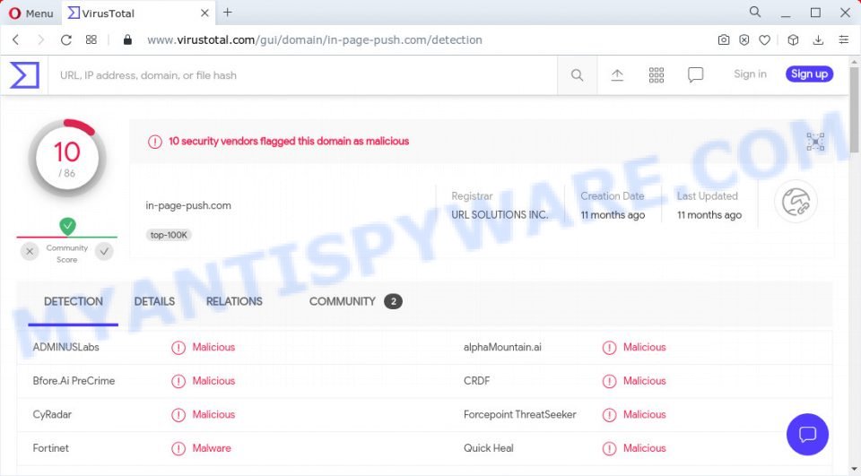861x476 pixels.
Task: Open a new browser tab
Action: [227, 13]
